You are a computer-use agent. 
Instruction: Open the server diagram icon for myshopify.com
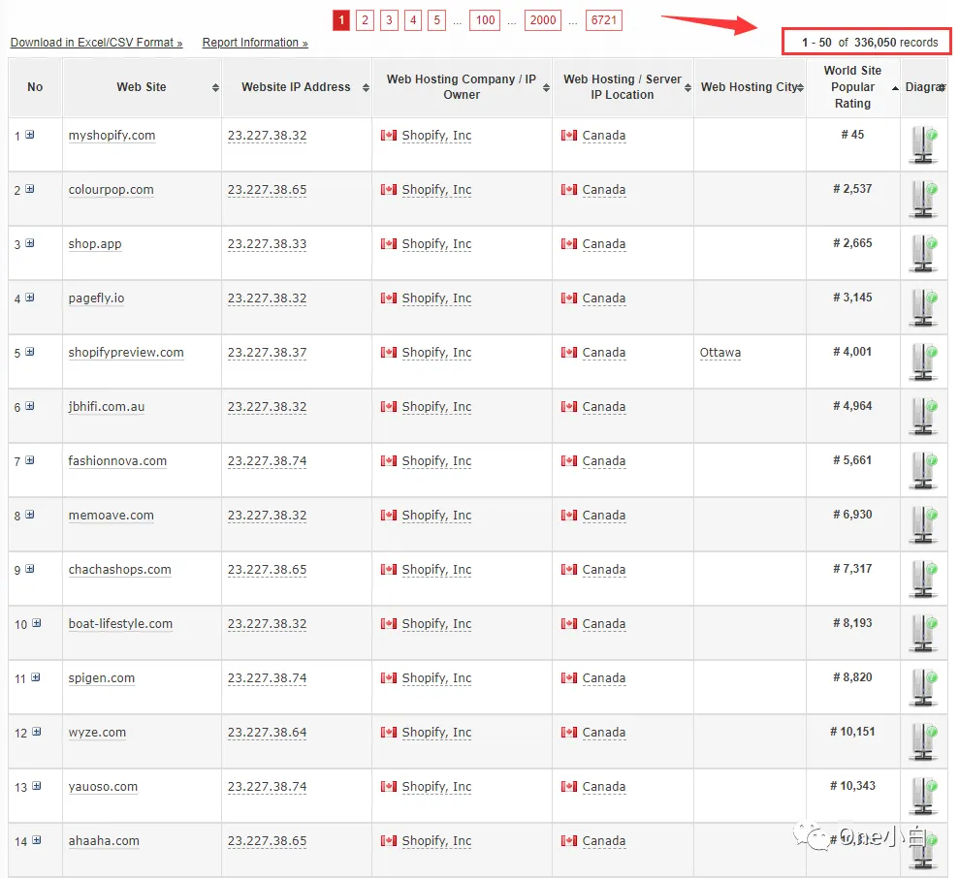pyautogui.click(x=923, y=145)
